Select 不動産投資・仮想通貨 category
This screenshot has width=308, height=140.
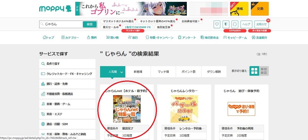67,94
